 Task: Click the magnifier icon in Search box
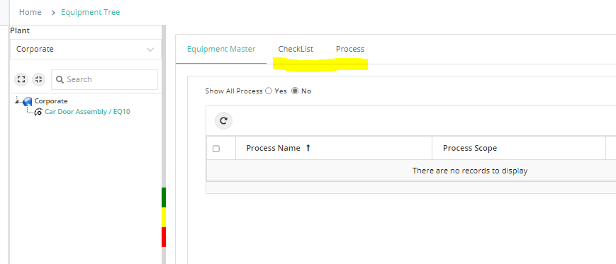[60, 80]
